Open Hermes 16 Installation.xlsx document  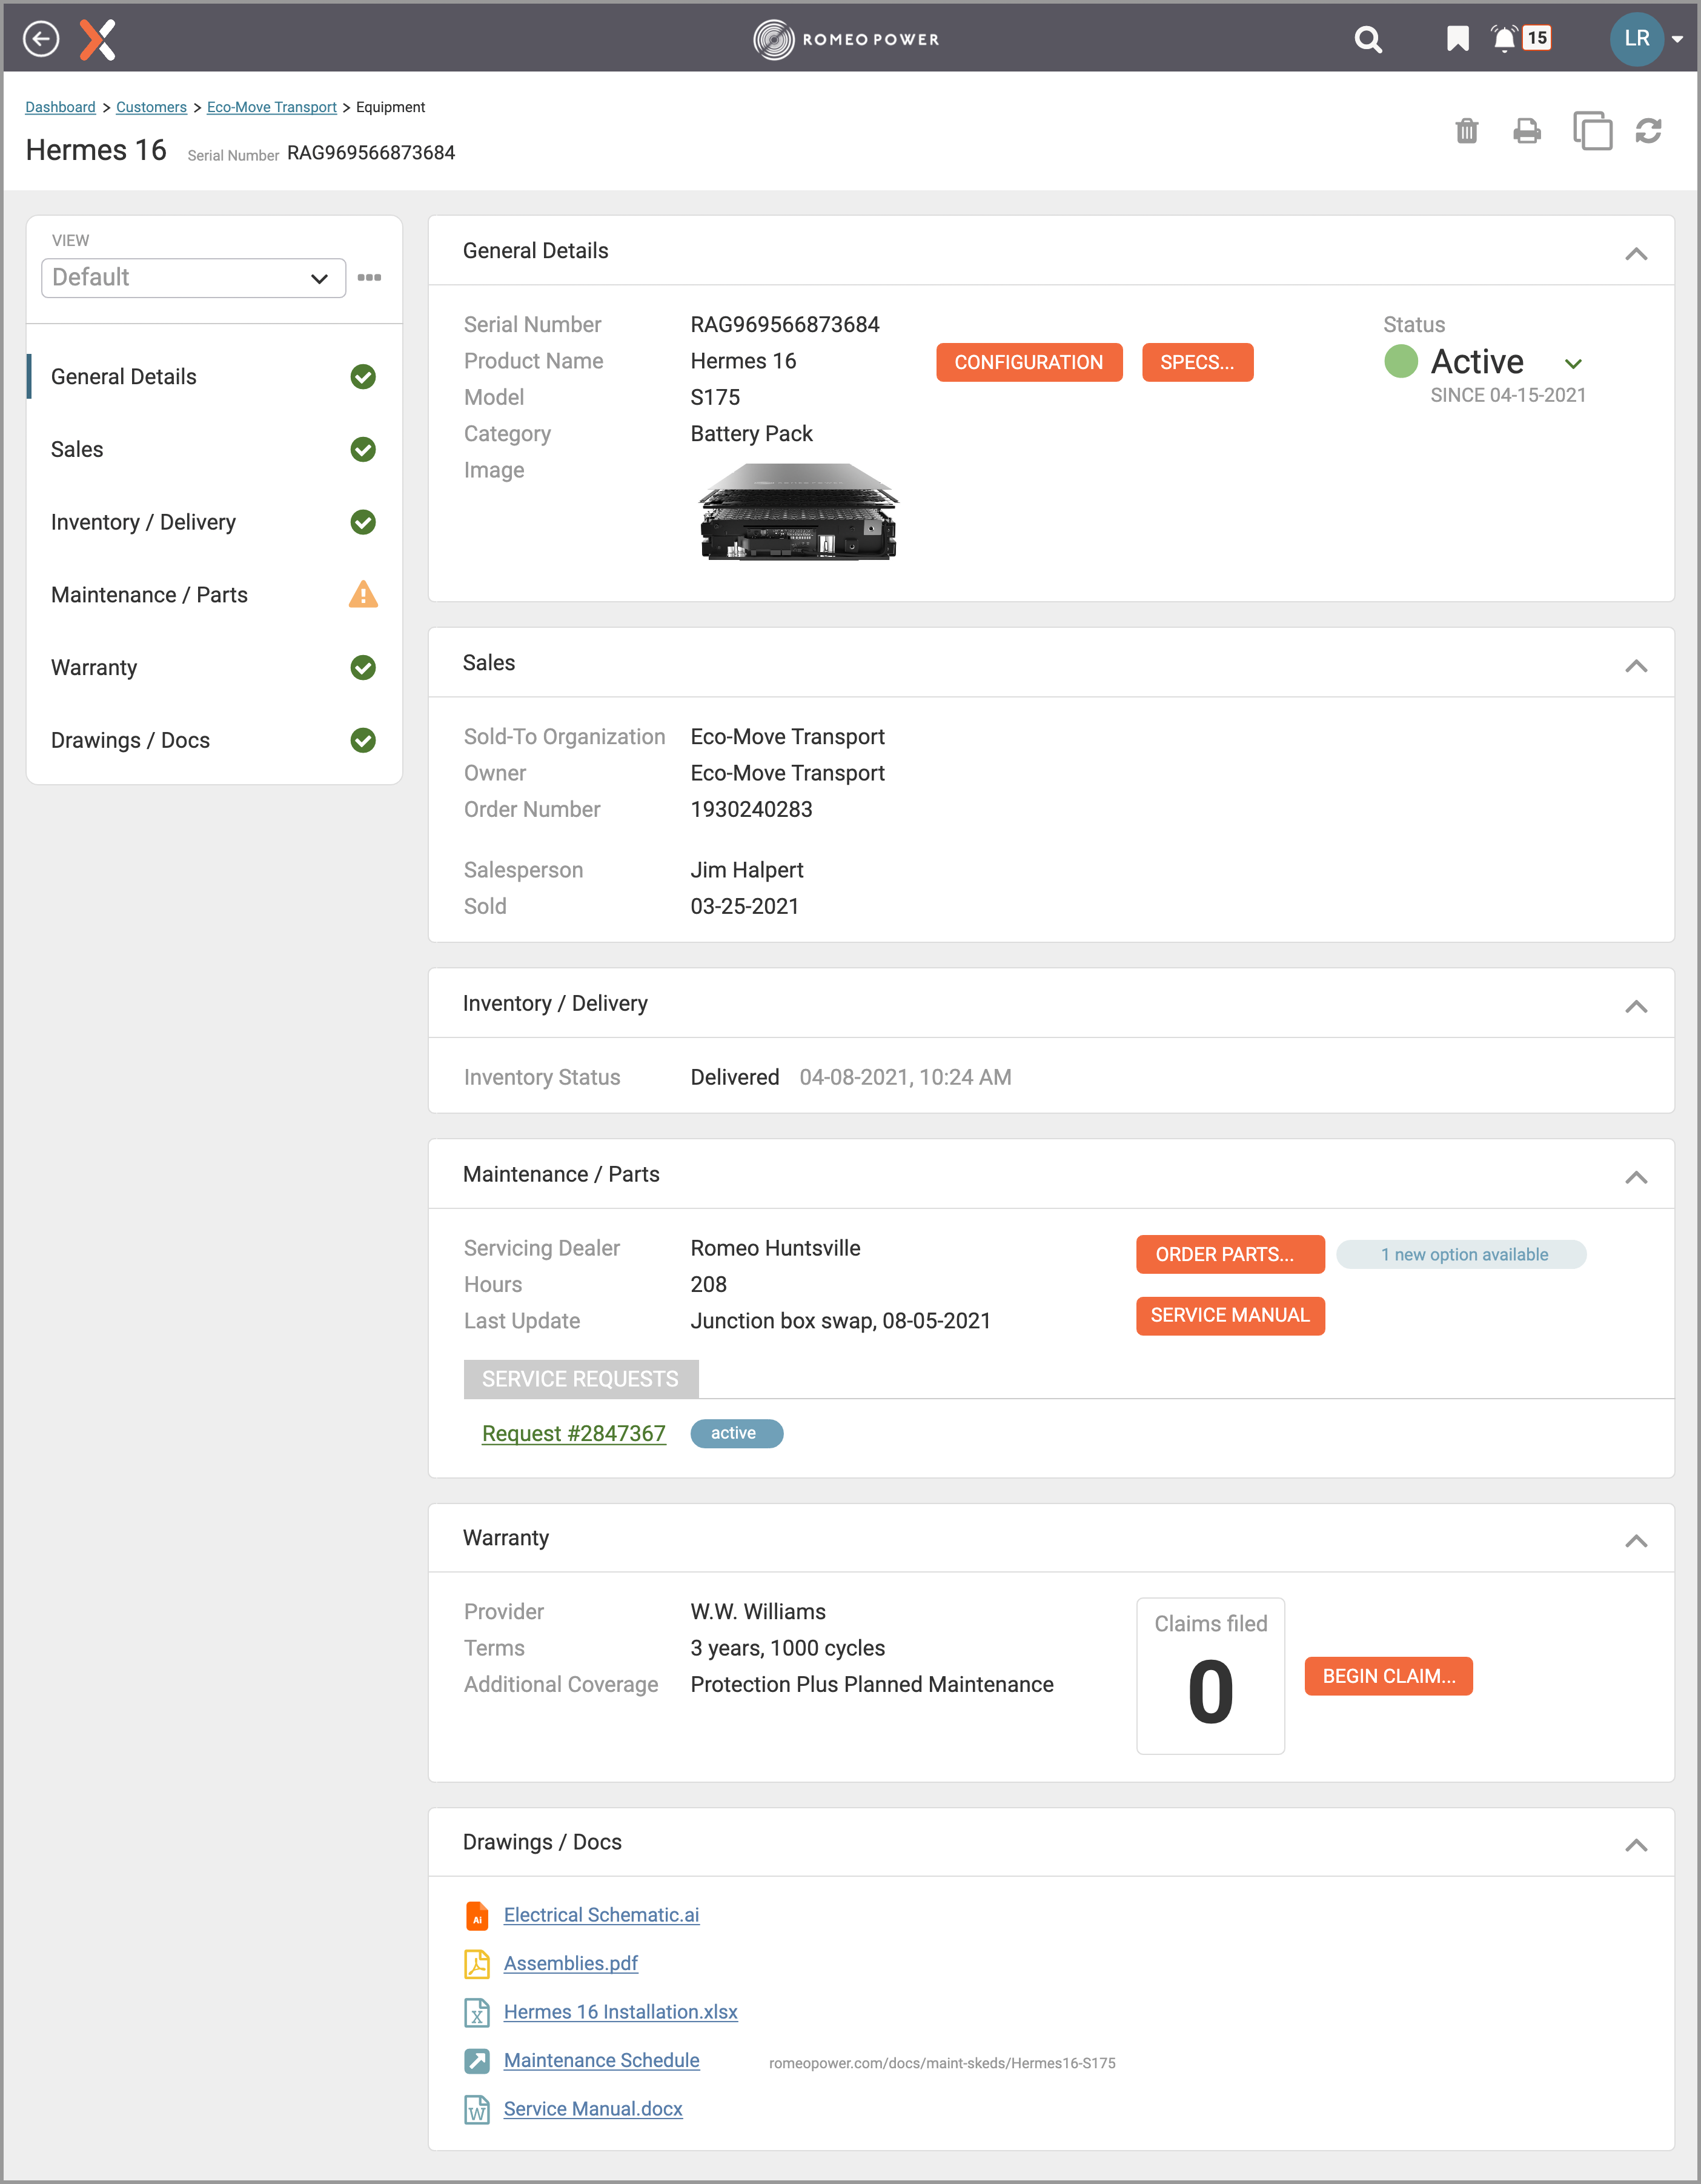point(620,2012)
